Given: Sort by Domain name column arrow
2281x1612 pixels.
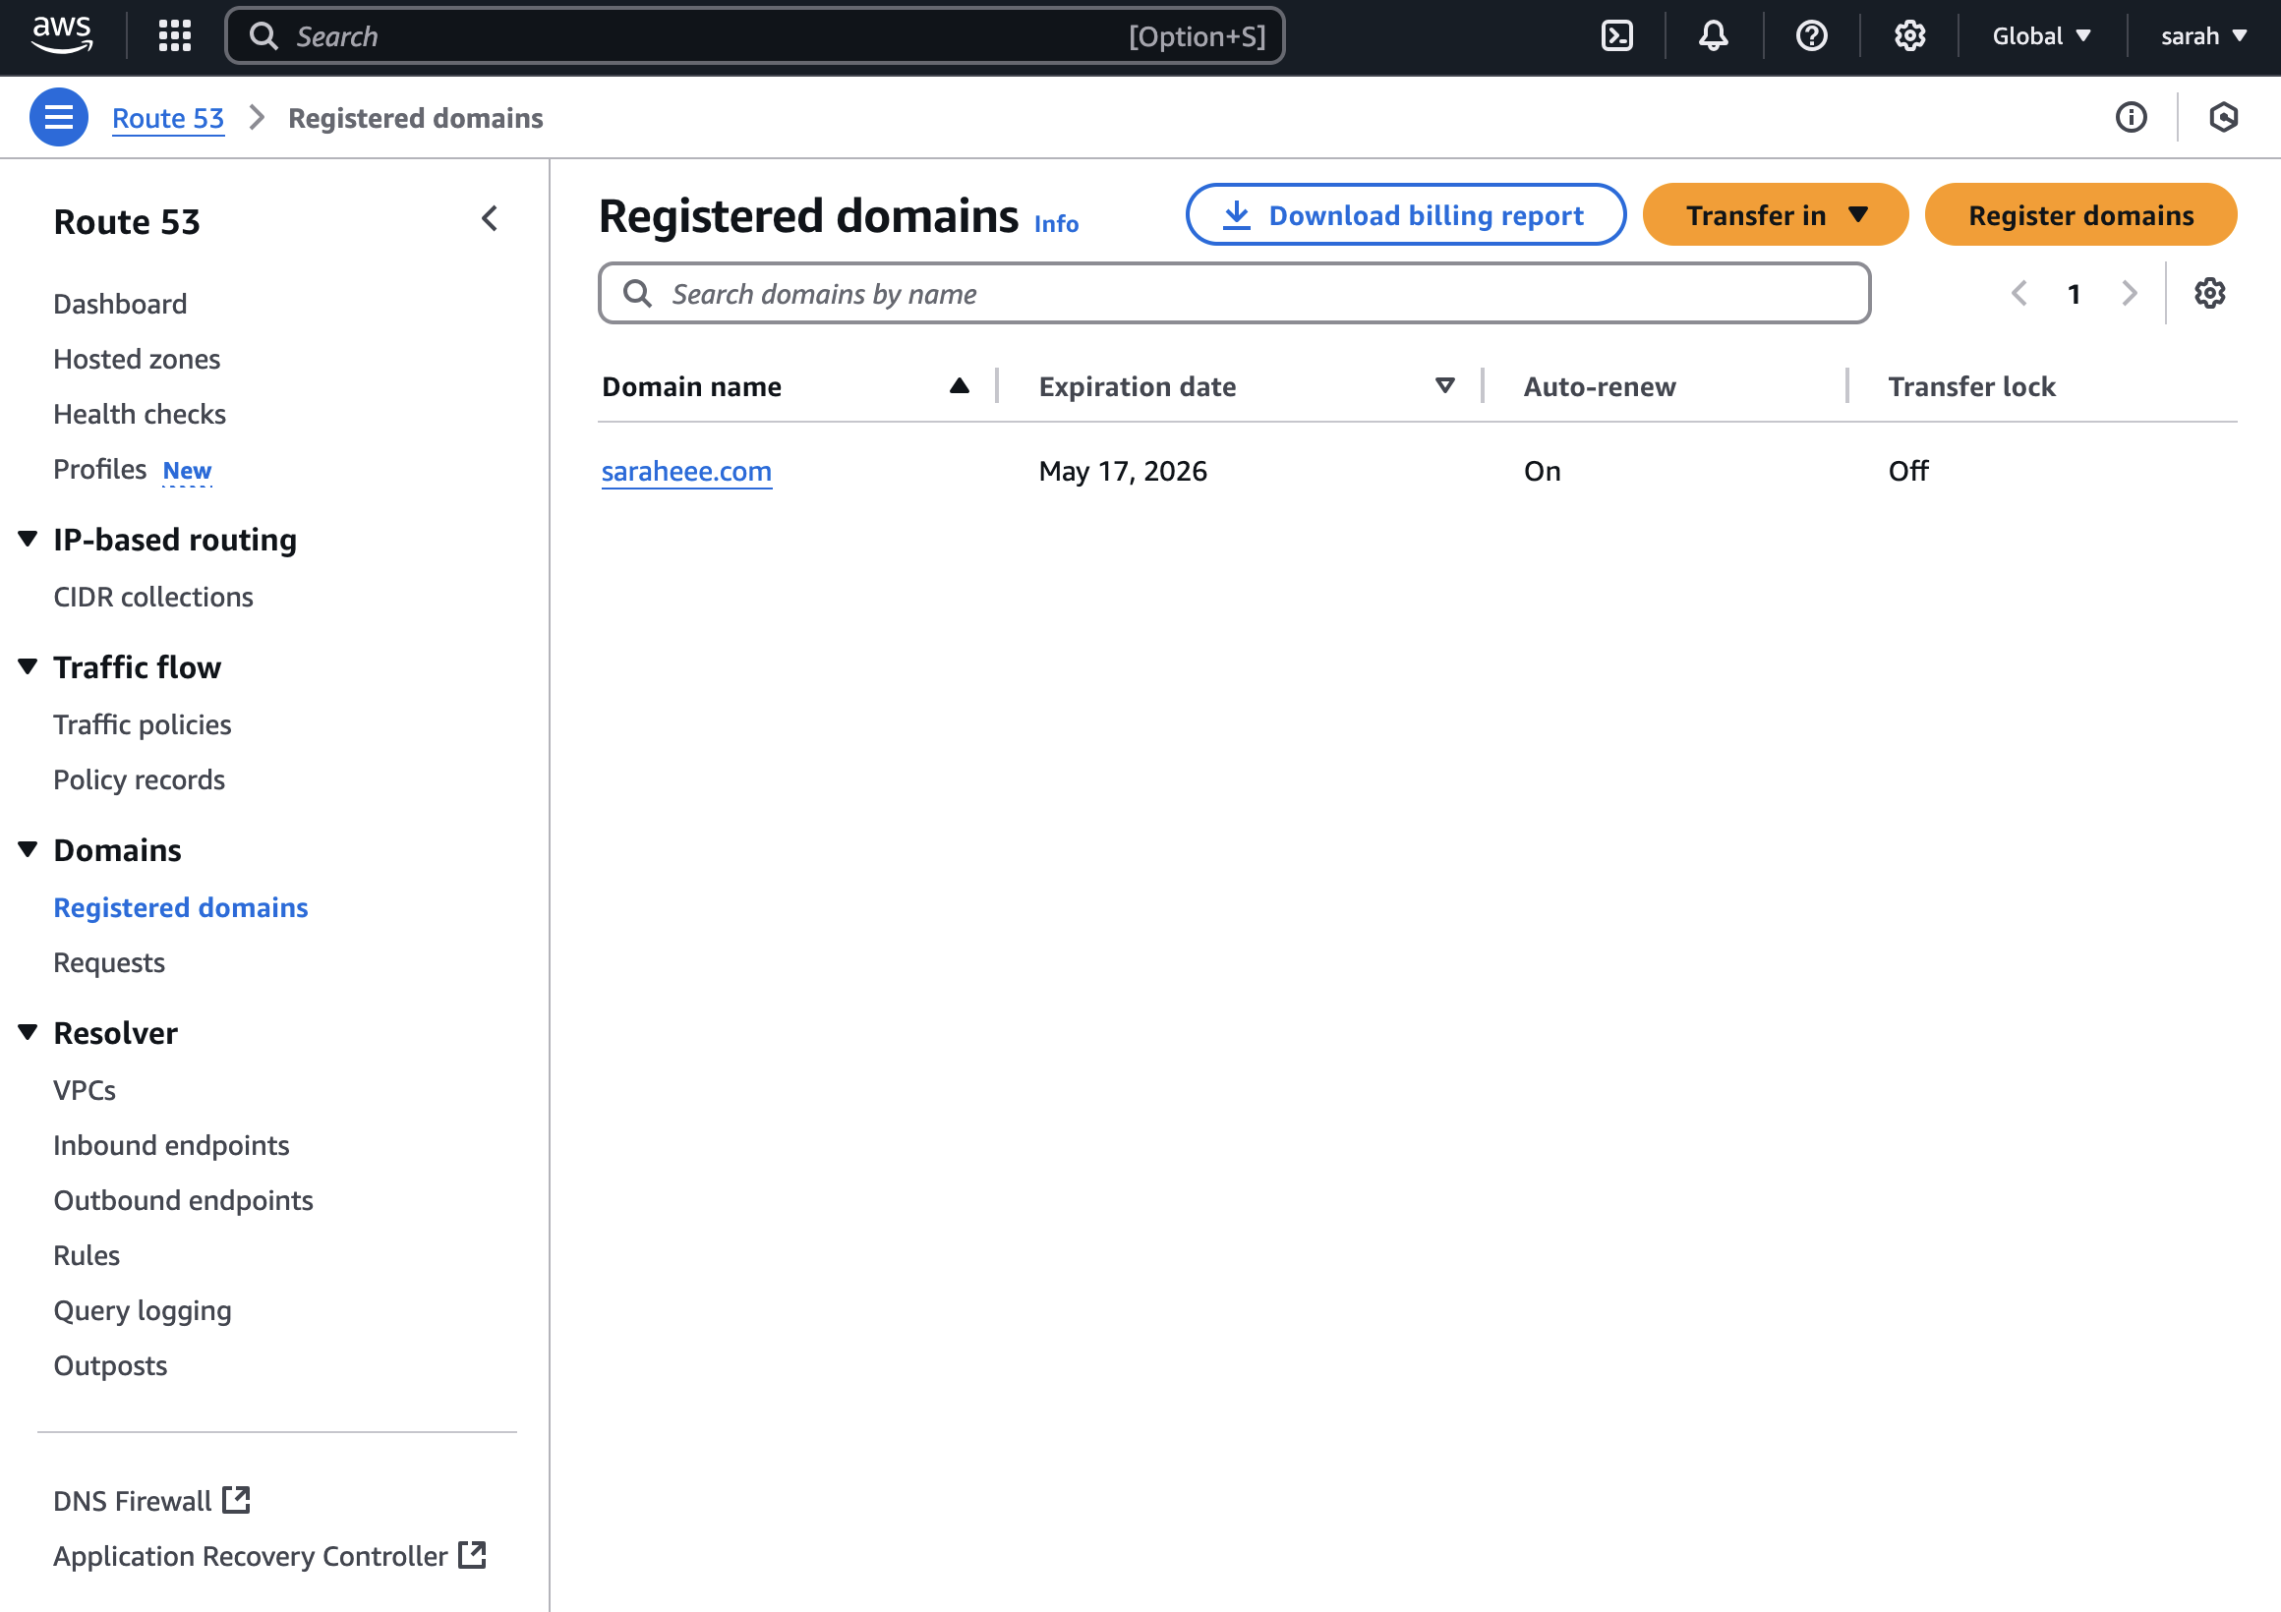Looking at the screenshot, I should [x=958, y=386].
